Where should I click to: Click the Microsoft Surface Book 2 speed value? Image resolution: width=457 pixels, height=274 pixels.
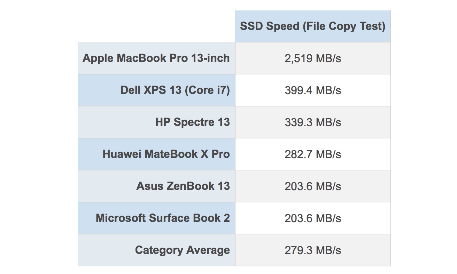[x=312, y=218]
